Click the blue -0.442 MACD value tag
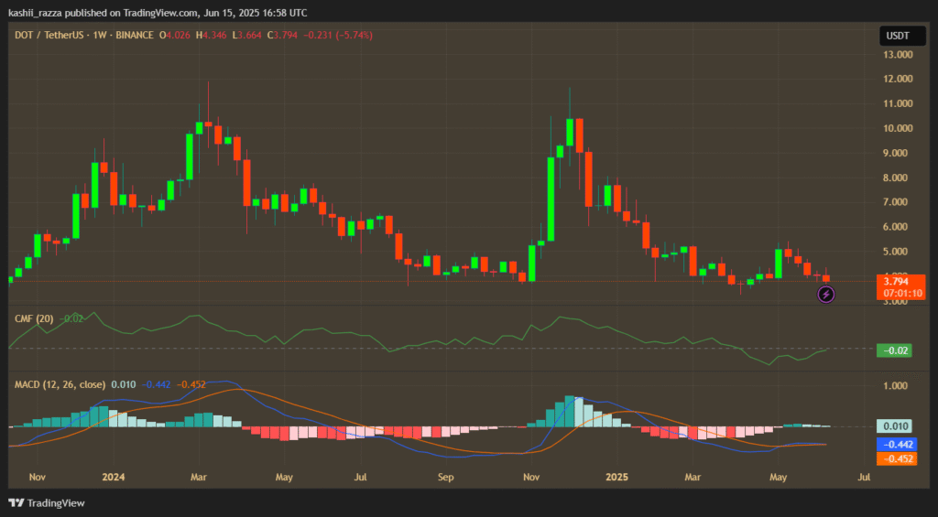 pyautogui.click(x=896, y=444)
